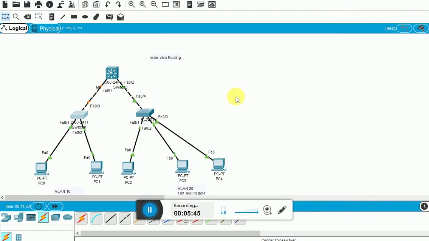Image resolution: width=429 pixels, height=241 pixels.
Task: Copy selection using the copy icon
Action: click(x=85, y=4)
